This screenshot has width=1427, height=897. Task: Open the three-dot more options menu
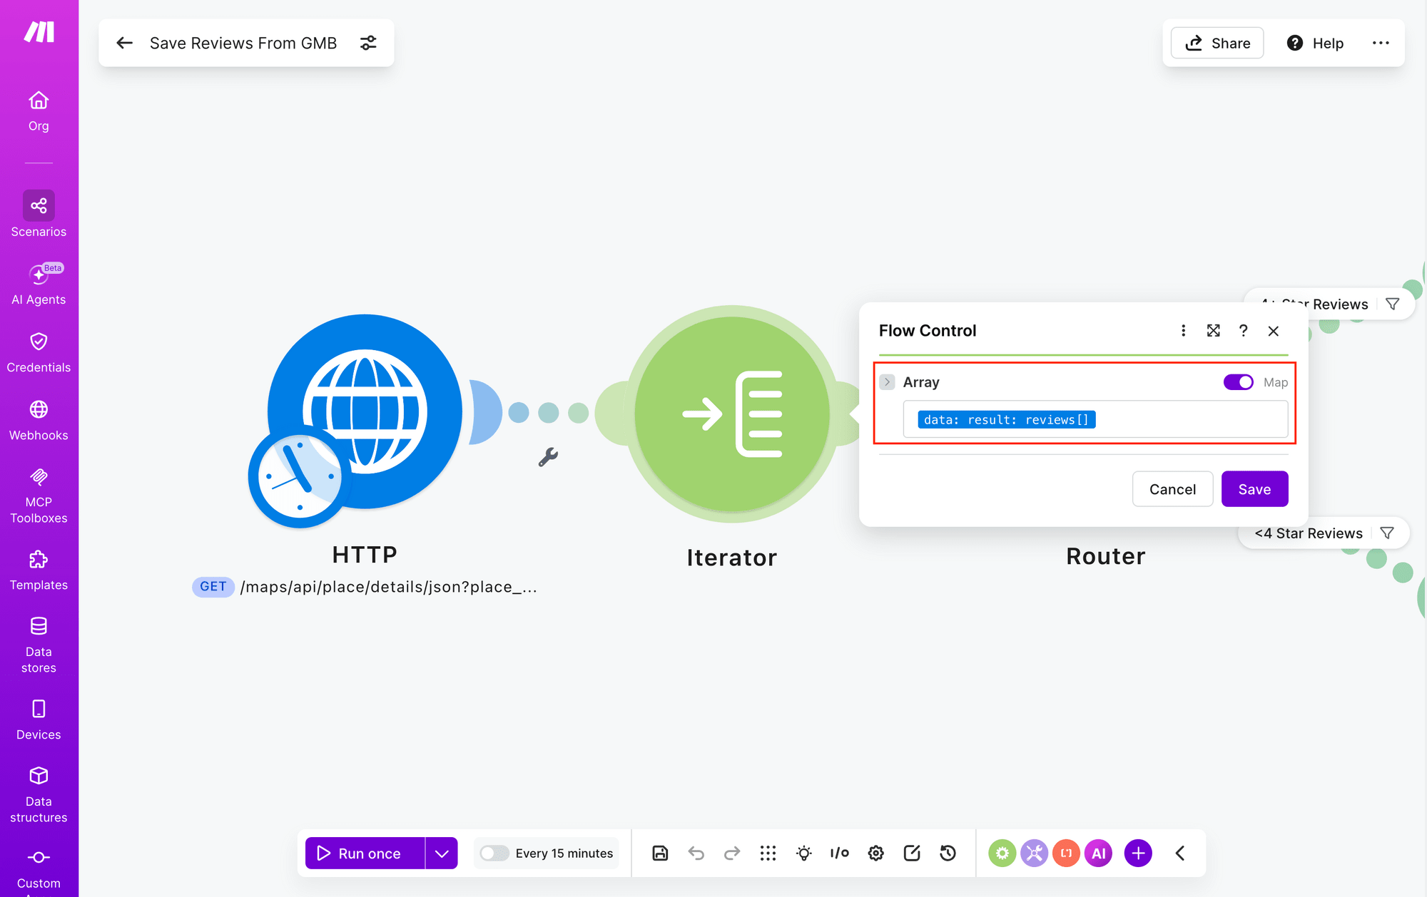1381,43
